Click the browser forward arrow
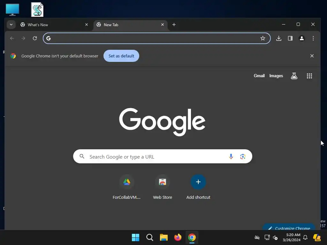This screenshot has height=245, width=327. click(x=23, y=38)
